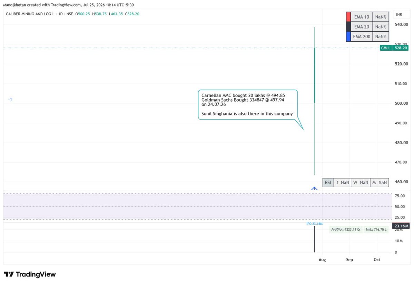Click the NaN% value next to EMA 200

tap(381, 37)
